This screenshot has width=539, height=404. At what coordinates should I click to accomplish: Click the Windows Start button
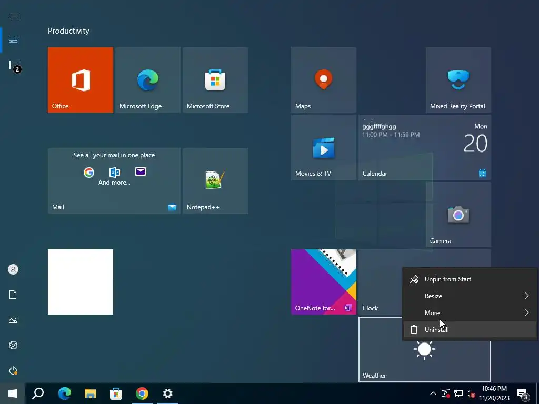[x=13, y=393]
